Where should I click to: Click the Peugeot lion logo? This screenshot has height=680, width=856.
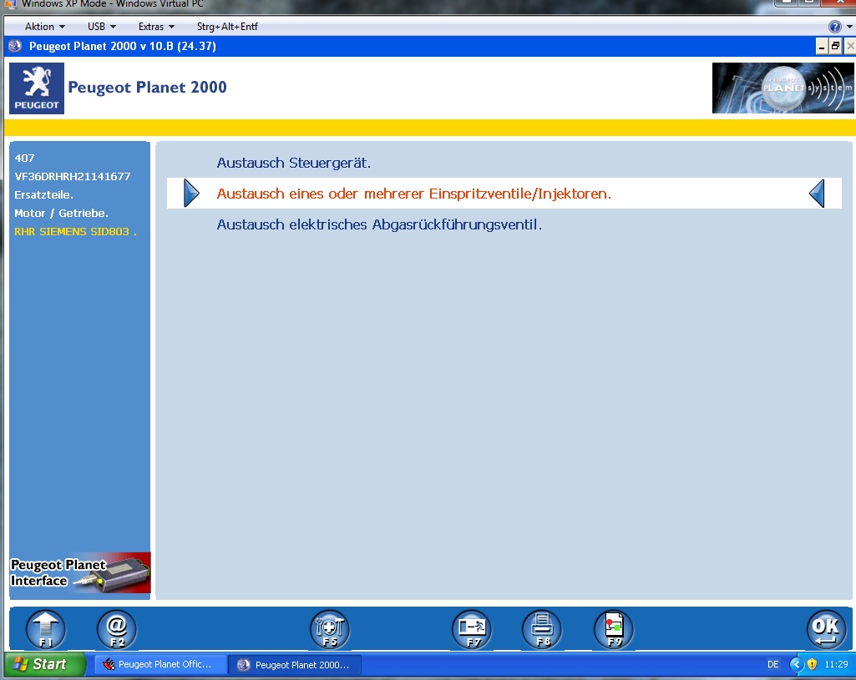37,88
